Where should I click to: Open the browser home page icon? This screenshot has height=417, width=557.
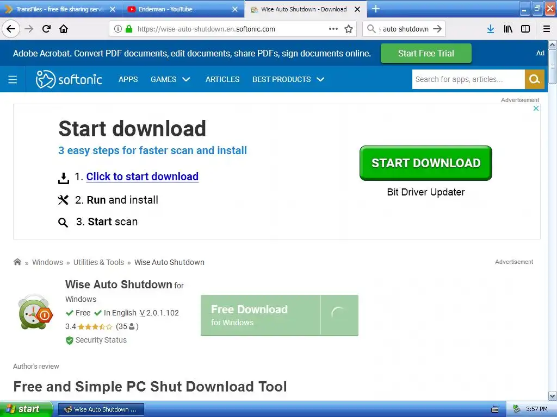click(x=64, y=29)
